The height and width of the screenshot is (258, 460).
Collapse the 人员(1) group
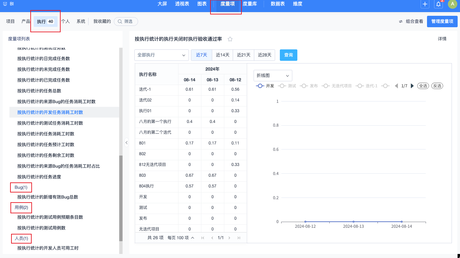(x=21, y=239)
